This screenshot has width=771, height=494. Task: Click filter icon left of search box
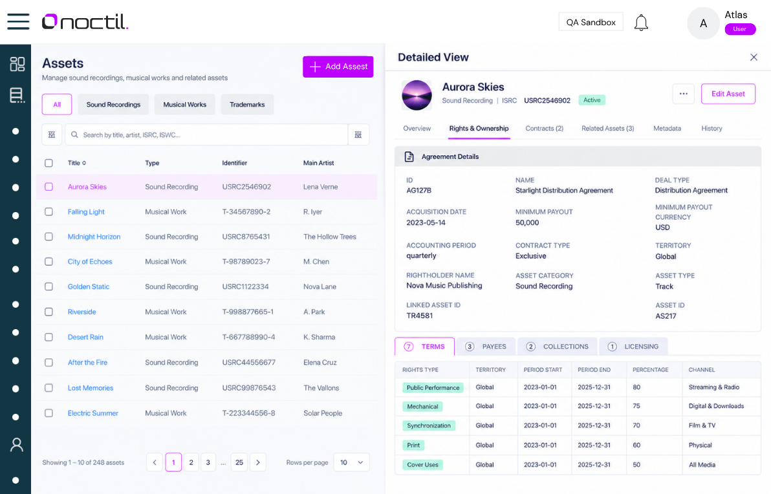pos(52,134)
